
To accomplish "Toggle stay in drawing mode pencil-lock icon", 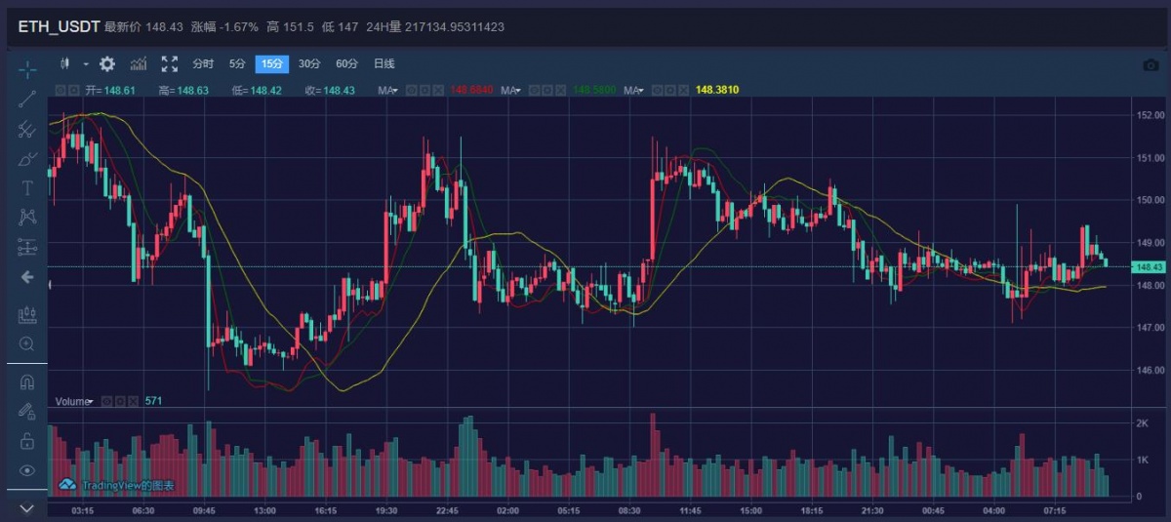I will pyautogui.click(x=27, y=412).
